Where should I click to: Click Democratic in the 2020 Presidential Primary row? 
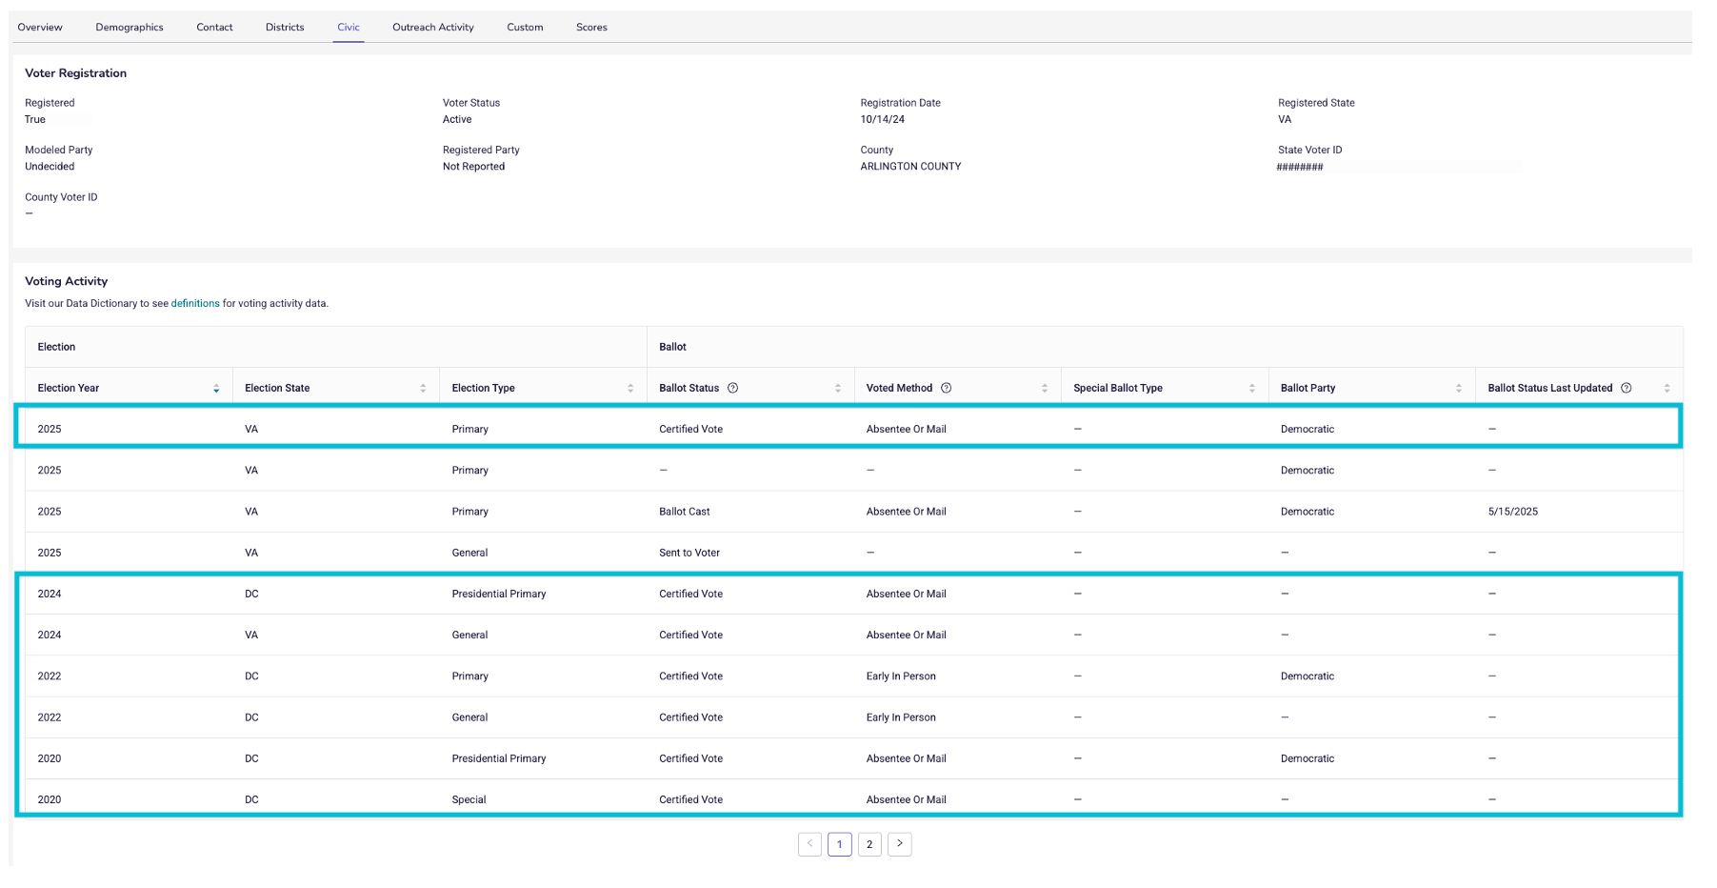pos(1308,758)
